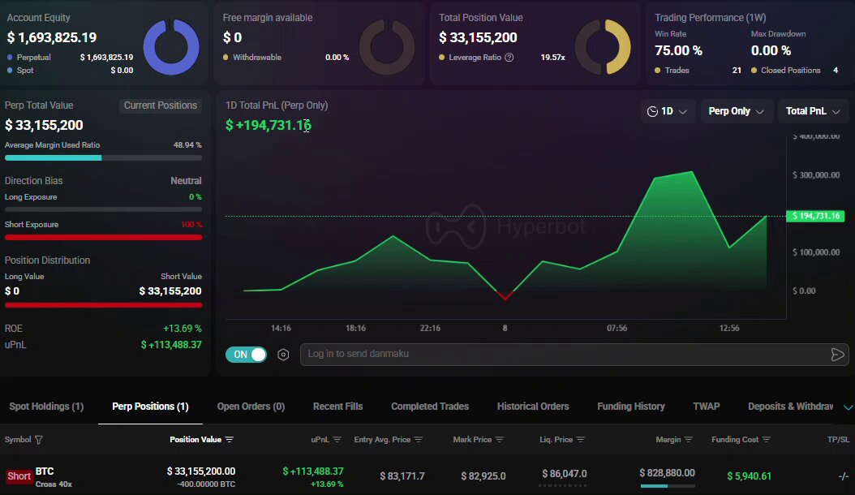Sort by Liq. Price column icon

(581, 440)
